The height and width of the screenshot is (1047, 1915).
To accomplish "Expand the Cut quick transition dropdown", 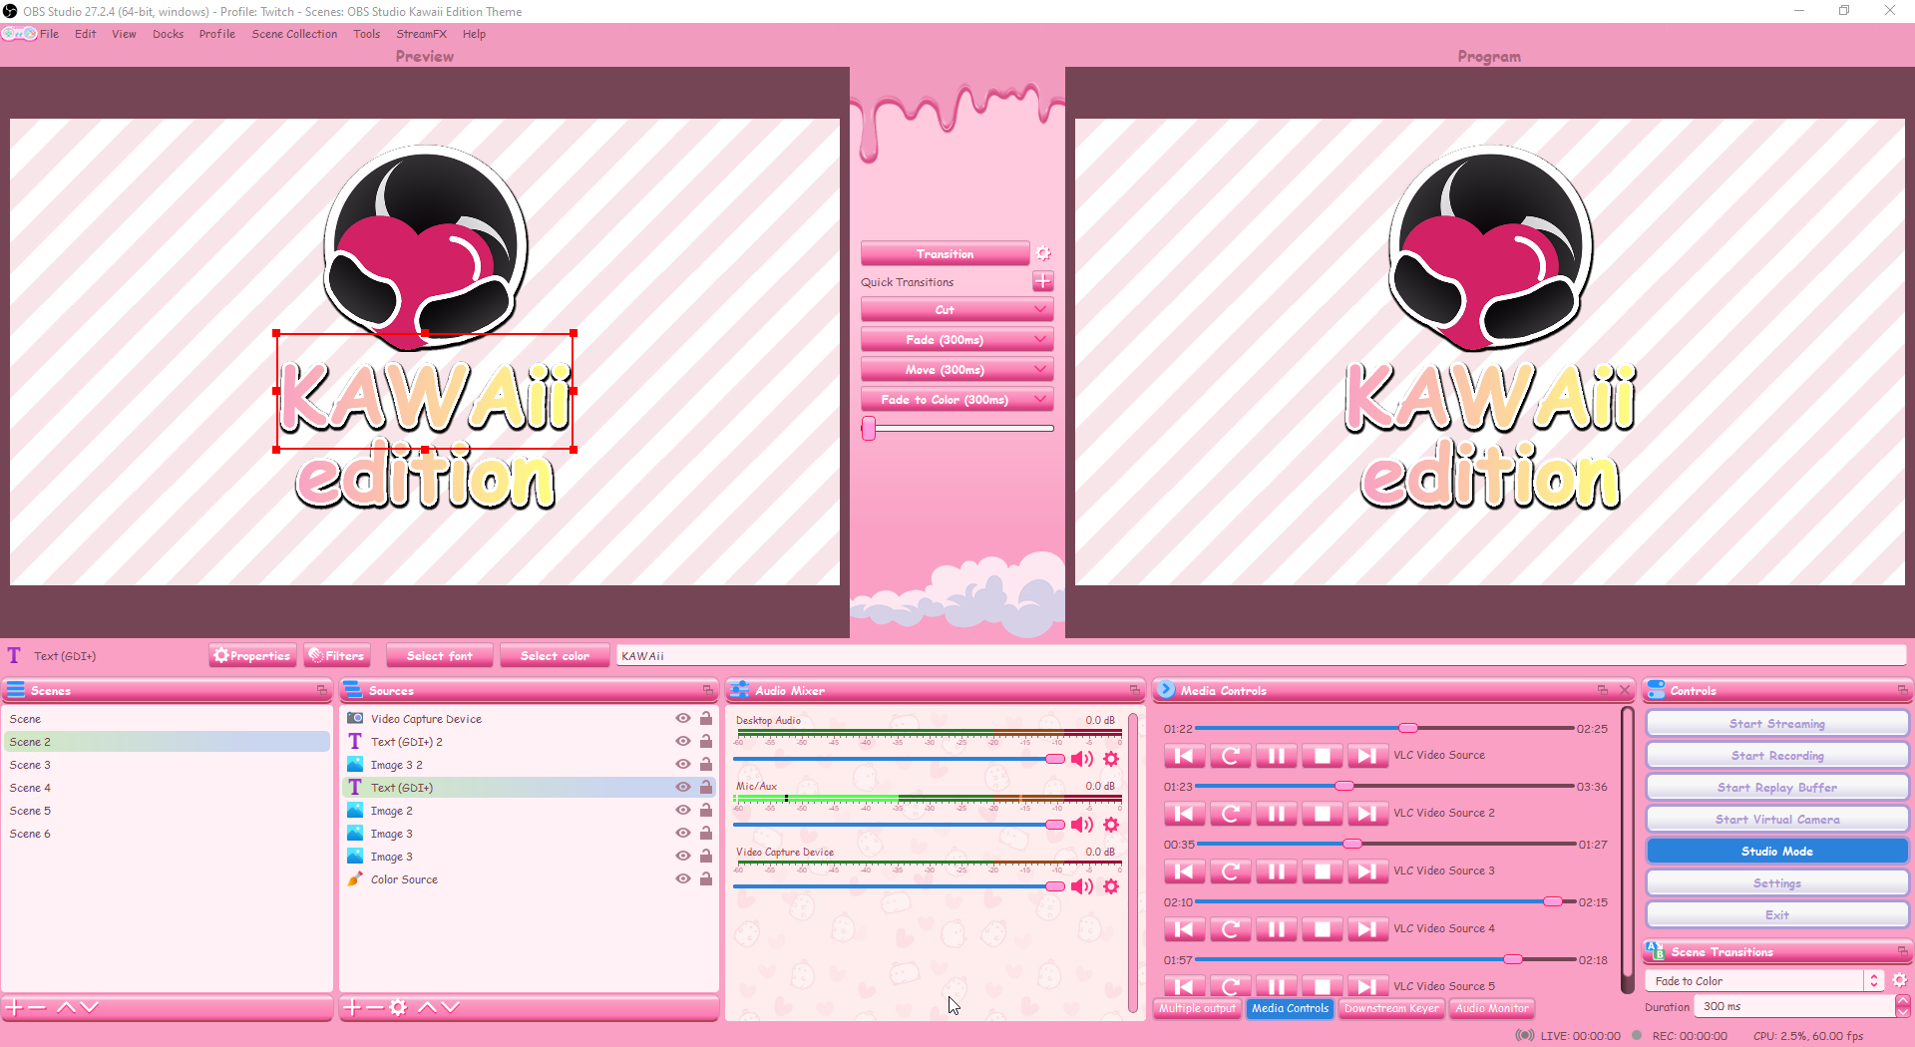I will [x=1040, y=310].
